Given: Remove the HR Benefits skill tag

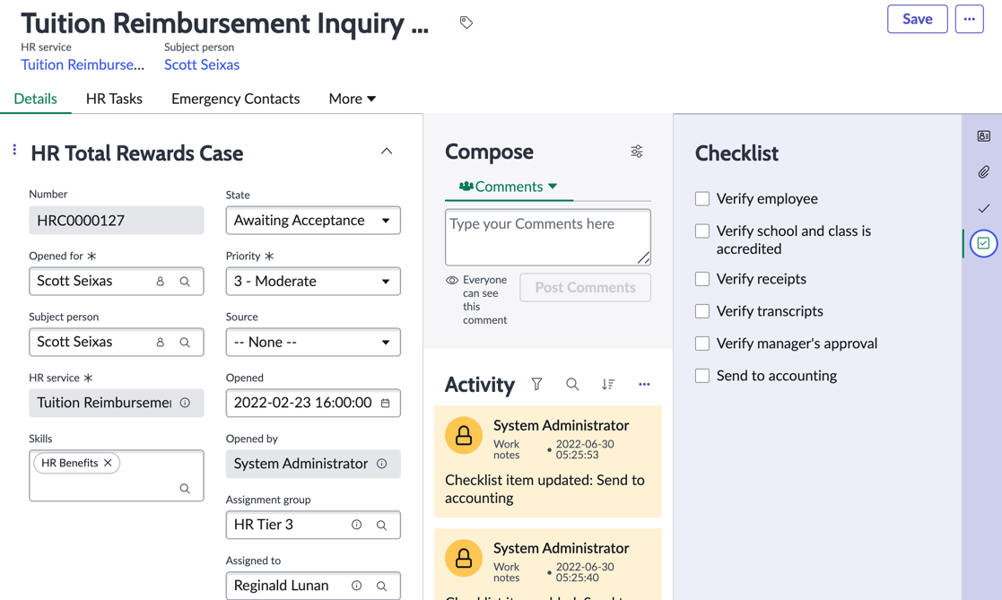Looking at the screenshot, I should (108, 463).
